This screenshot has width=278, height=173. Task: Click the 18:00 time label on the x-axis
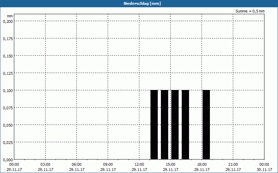coord(202,165)
